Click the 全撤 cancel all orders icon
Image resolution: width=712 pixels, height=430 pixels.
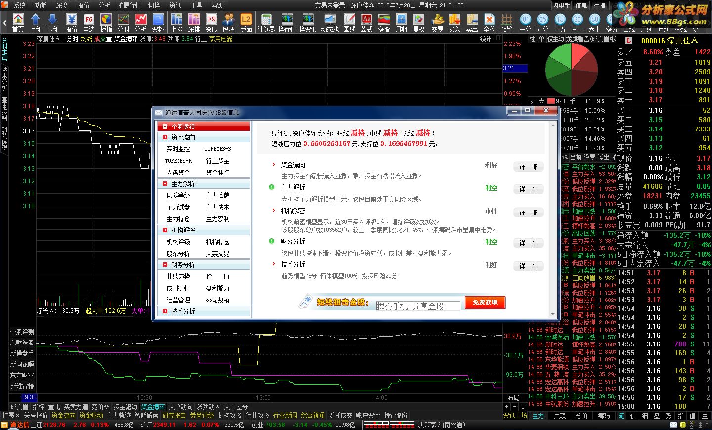coord(489,22)
